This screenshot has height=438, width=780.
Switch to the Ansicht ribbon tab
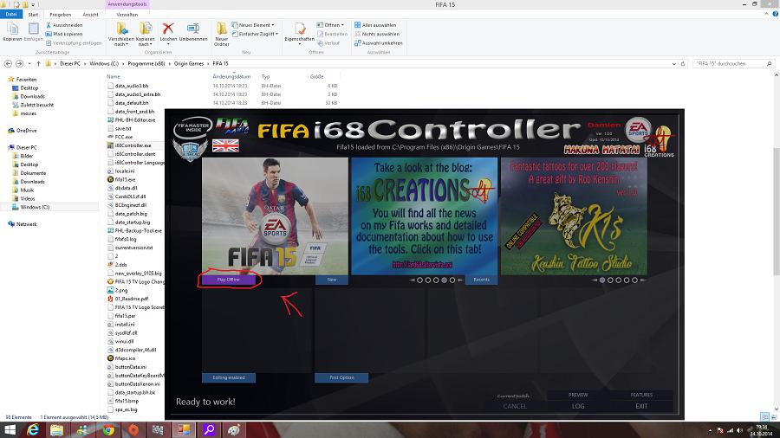90,15
